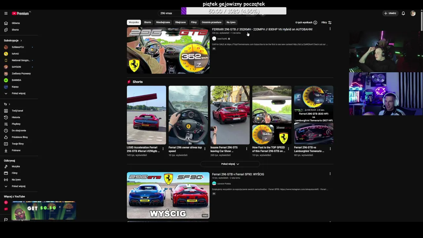Open options for LOUD Acceleration short

(163, 149)
